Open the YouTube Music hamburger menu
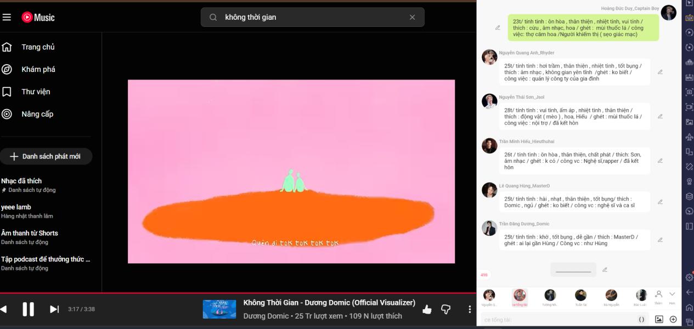This screenshot has width=694, height=329. tap(7, 17)
